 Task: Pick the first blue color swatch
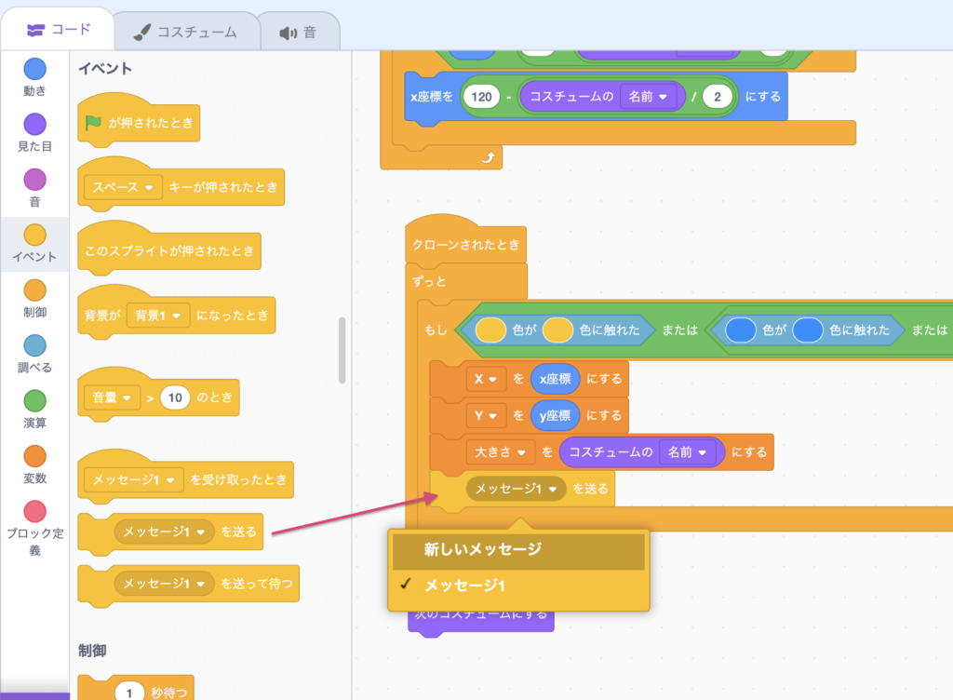coord(740,330)
